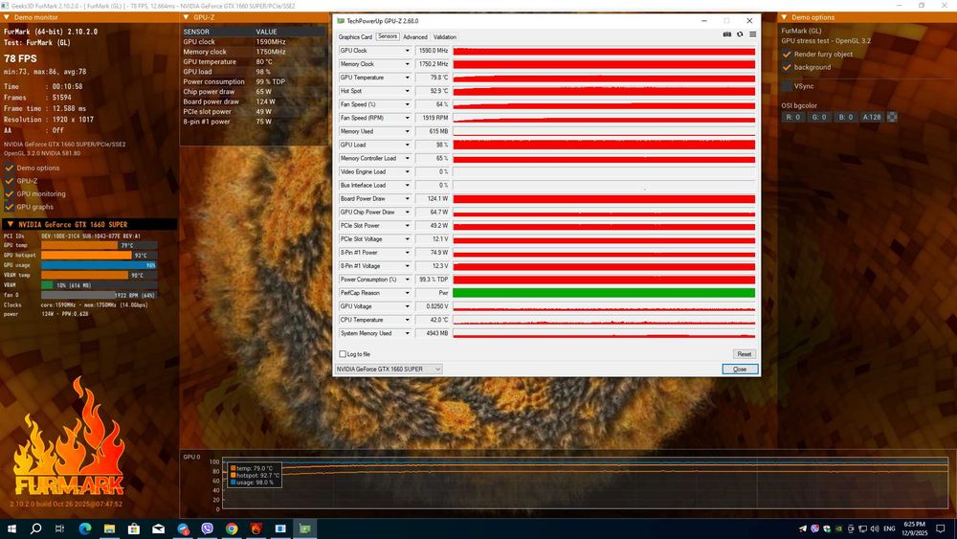Switch to Advanced tab
957x539 pixels.
[x=415, y=37]
